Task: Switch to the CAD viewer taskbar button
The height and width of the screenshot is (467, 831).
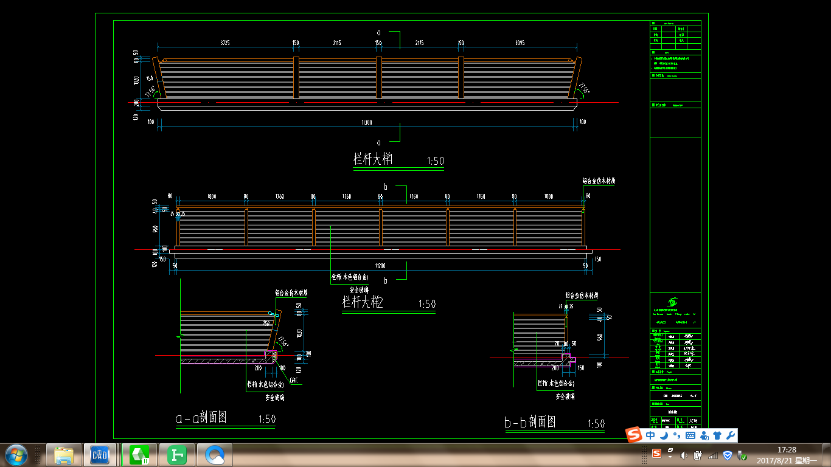Action: [x=100, y=455]
